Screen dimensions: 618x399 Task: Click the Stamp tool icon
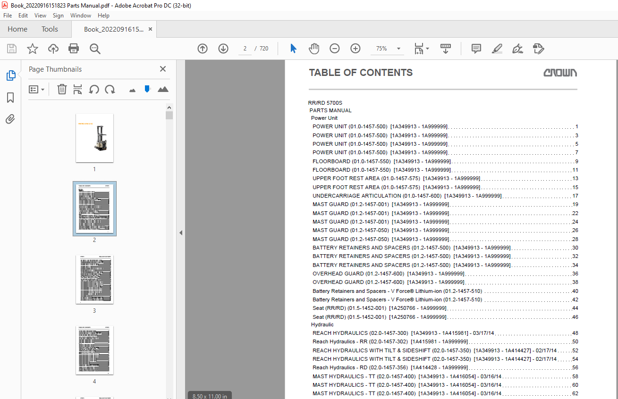[x=538, y=49]
